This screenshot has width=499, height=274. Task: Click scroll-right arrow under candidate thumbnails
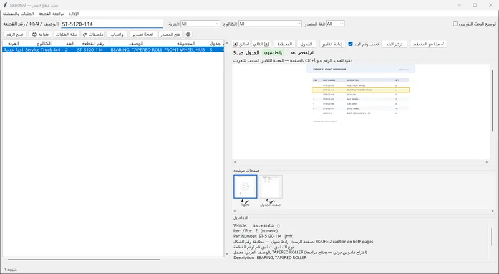[492, 210]
